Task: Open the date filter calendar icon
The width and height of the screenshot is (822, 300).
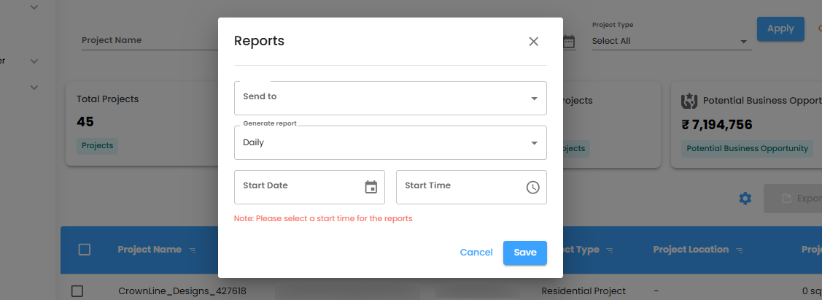Action: (570, 42)
